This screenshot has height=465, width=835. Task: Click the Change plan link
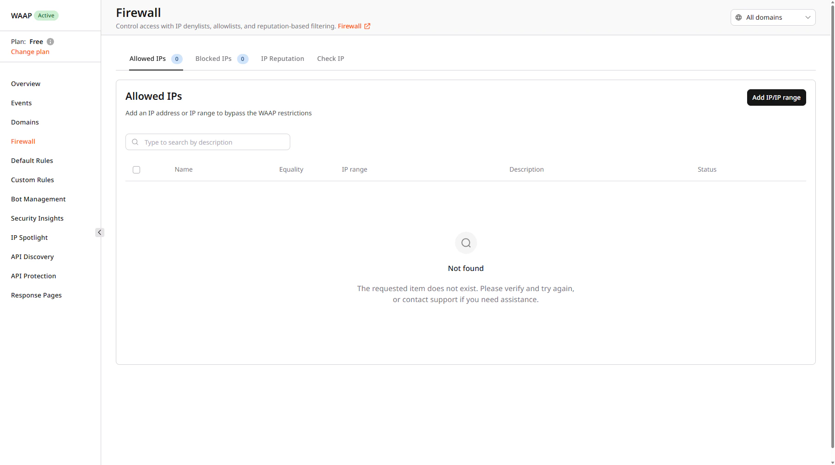pos(30,52)
